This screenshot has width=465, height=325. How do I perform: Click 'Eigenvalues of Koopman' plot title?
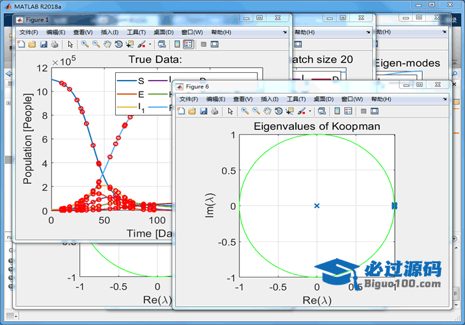[x=317, y=126]
